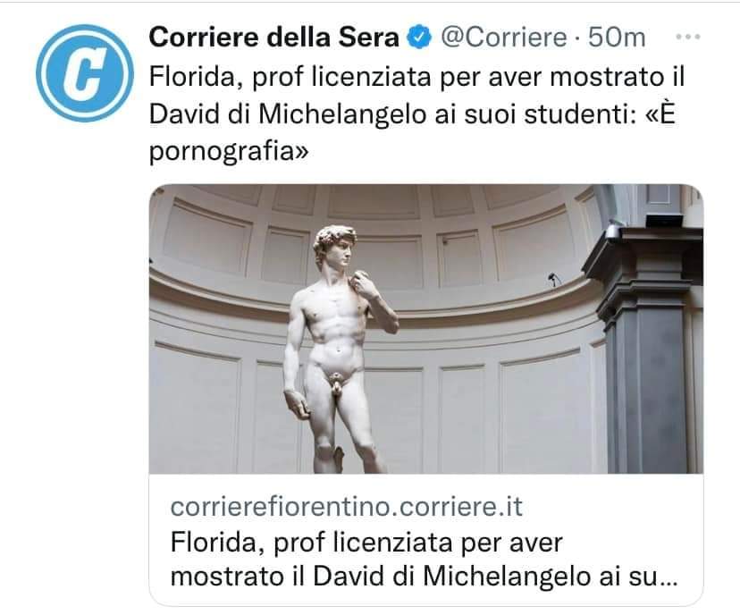740x615 pixels.
Task: Open the link card headline text
Action: coord(424,560)
